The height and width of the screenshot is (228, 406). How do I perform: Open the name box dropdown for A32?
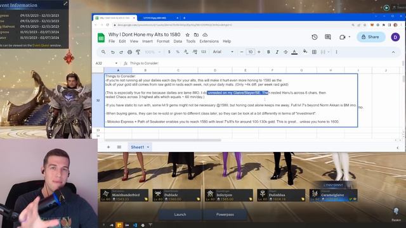pyautogui.click(x=116, y=63)
